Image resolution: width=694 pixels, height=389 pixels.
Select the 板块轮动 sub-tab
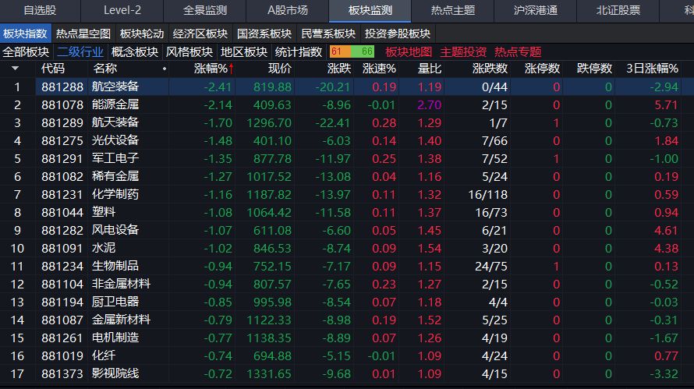(x=141, y=34)
